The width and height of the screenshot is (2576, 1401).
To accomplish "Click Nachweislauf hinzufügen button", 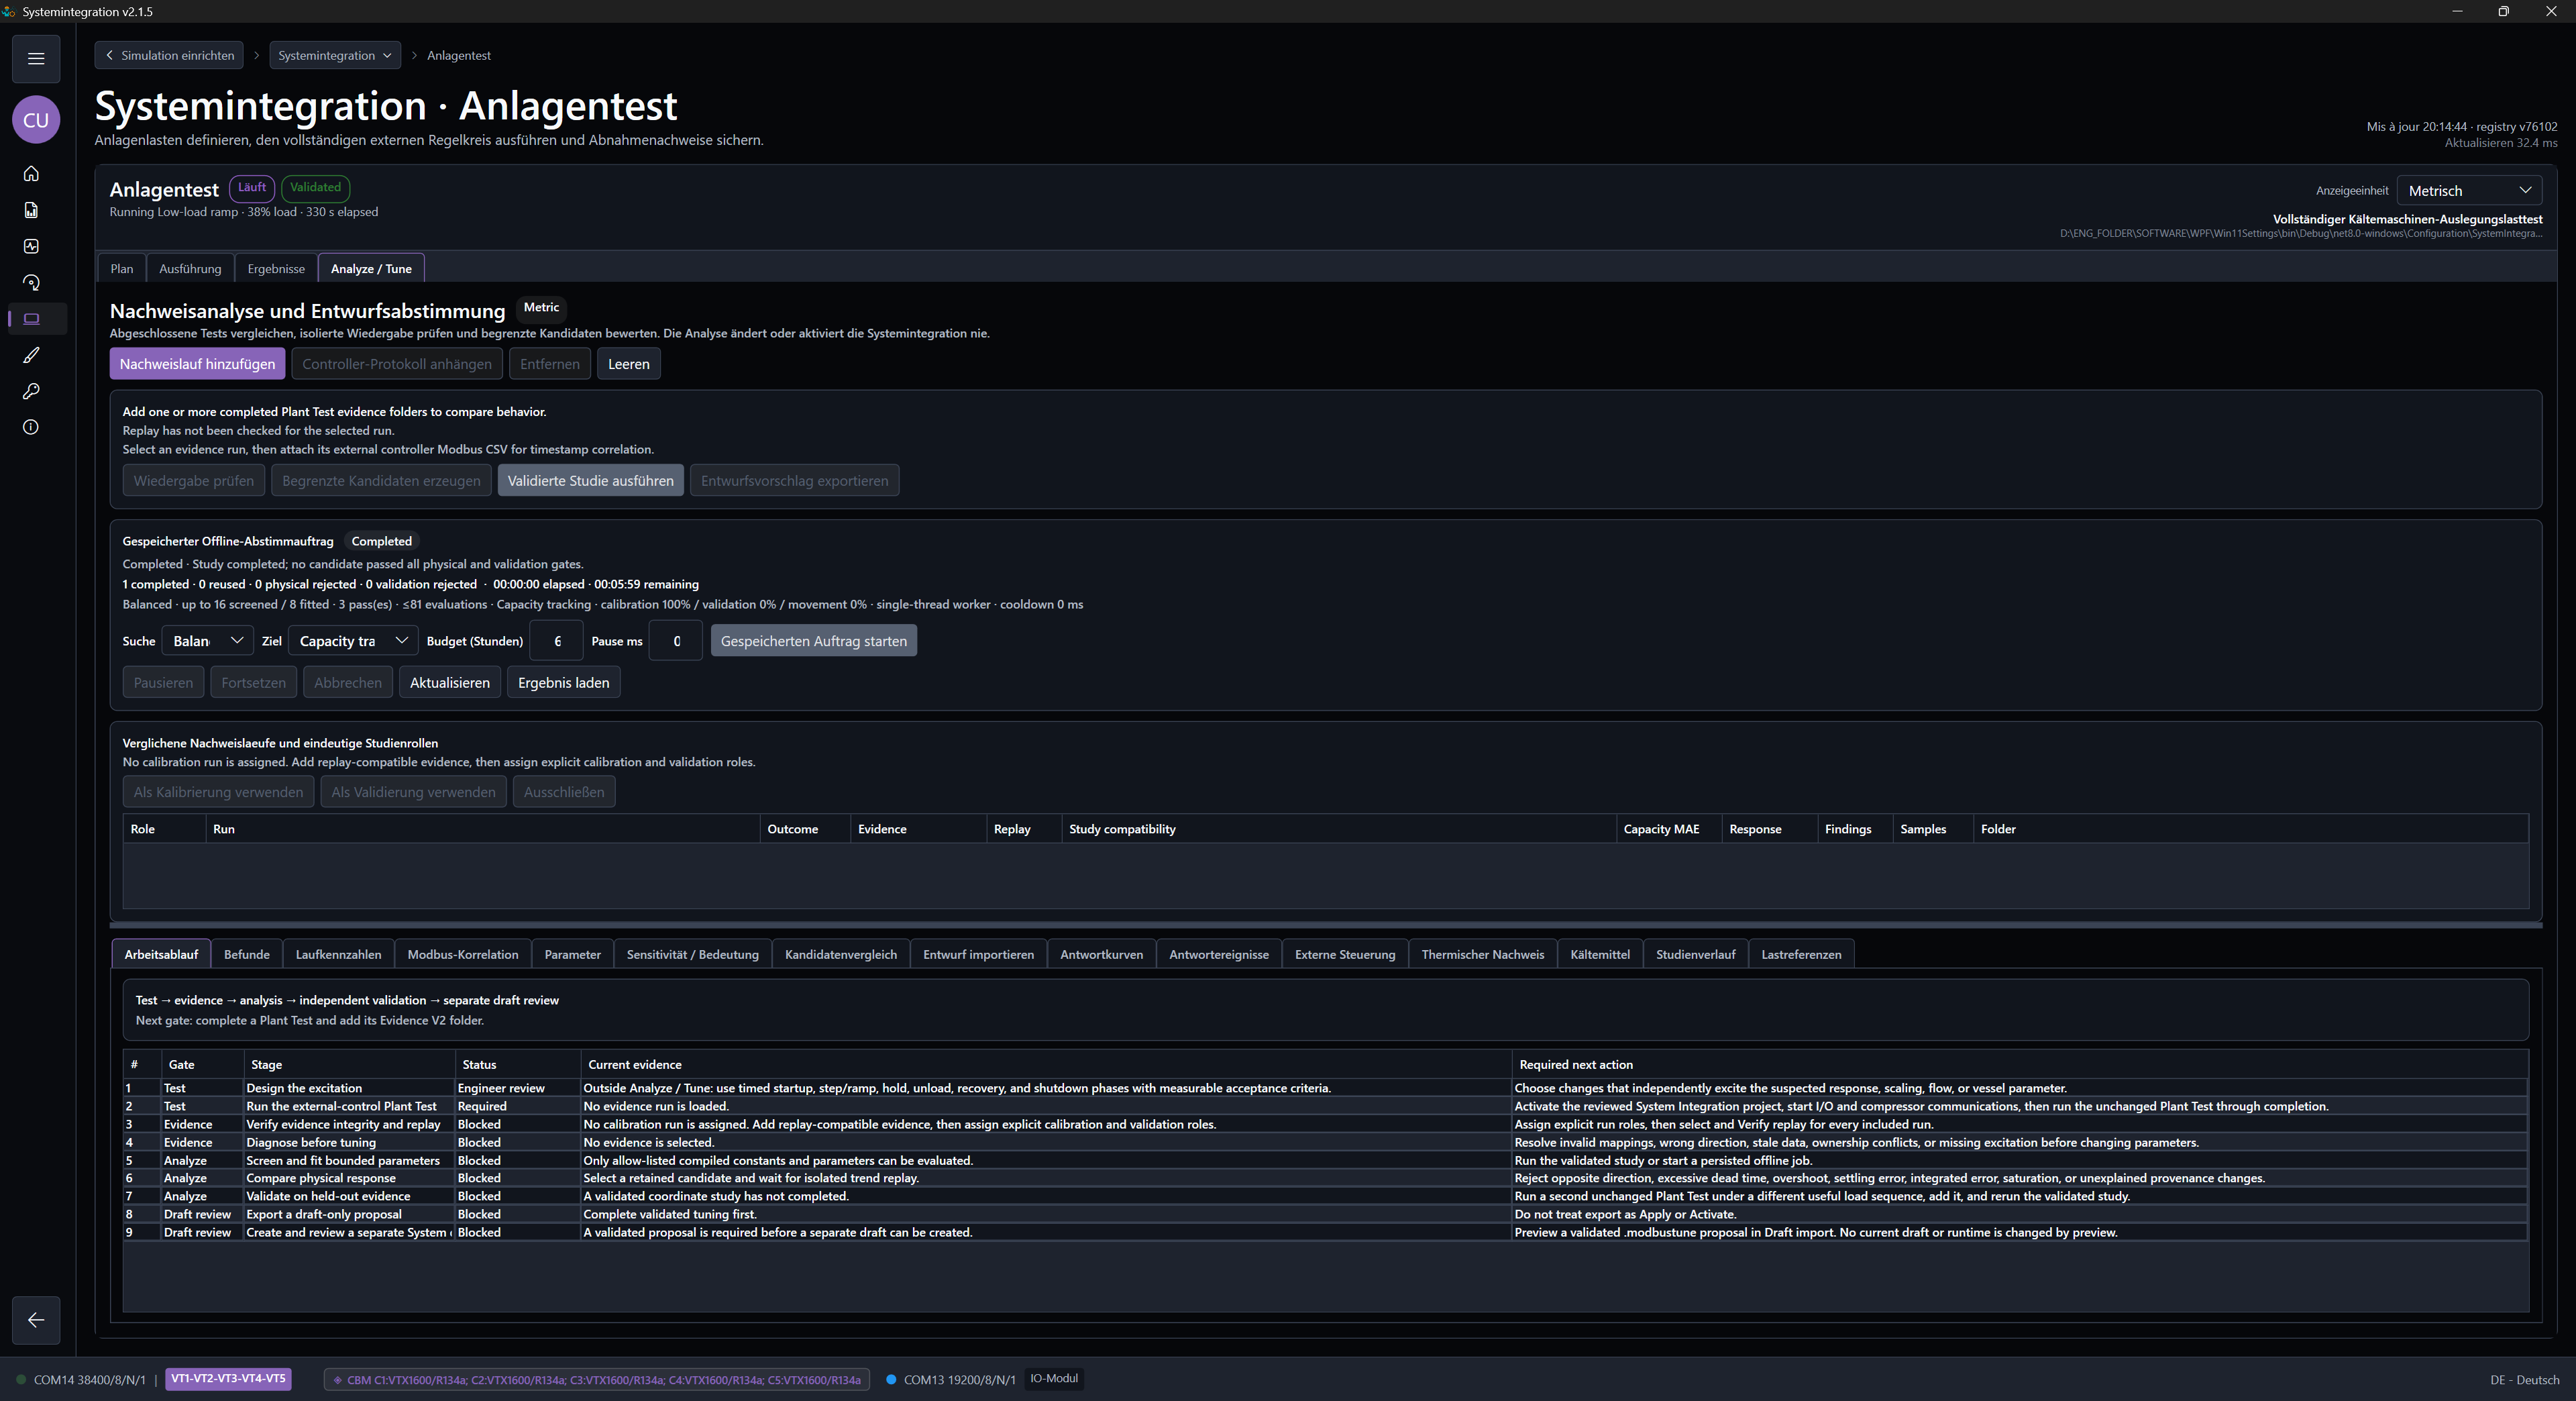I will pos(197,364).
